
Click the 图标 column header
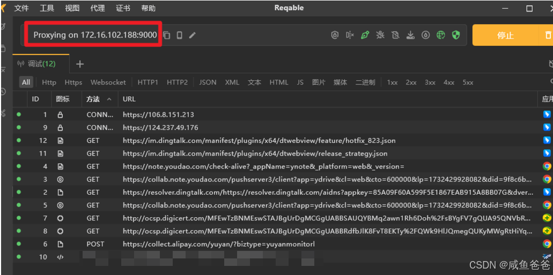coord(63,99)
